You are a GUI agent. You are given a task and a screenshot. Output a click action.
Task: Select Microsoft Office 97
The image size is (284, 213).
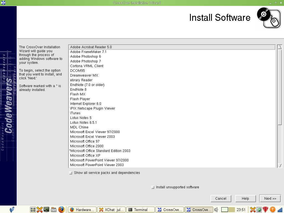tap(172, 141)
